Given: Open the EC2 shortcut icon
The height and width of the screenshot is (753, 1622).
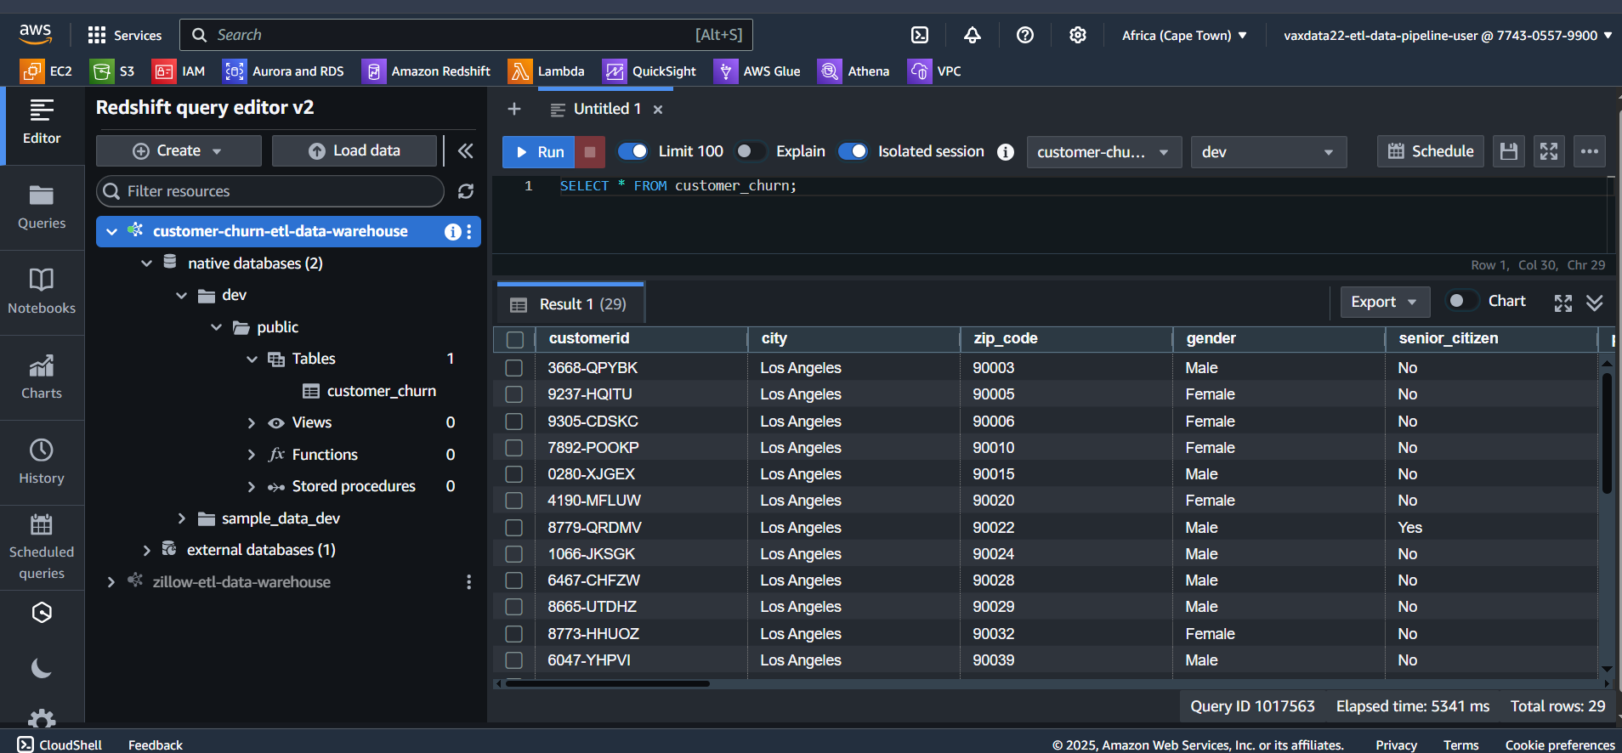Looking at the screenshot, I should point(31,71).
